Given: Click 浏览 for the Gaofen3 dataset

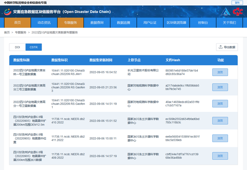Looking at the screenshot, I should [x=220, y=89].
